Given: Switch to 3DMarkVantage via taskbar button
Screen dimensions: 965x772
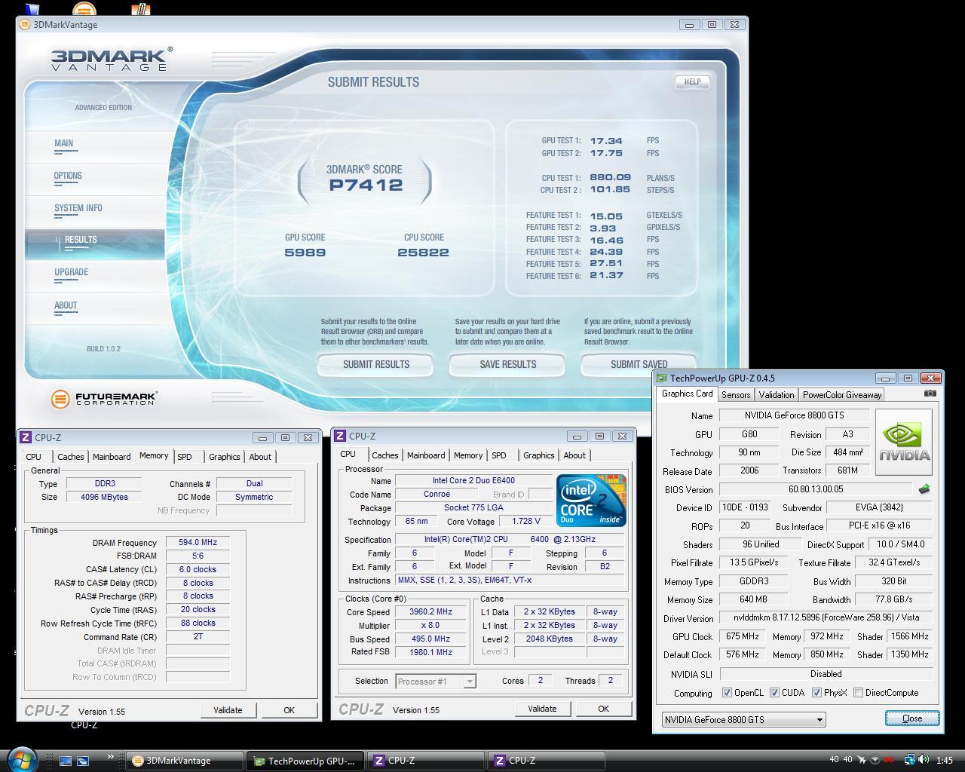Looking at the screenshot, I should (x=184, y=761).
